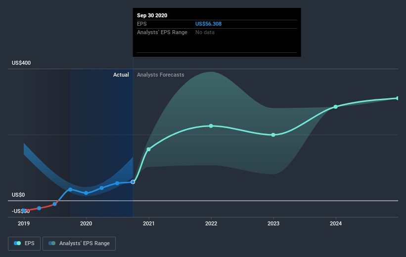The height and width of the screenshot is (257, 406).
Task: Click the Sep 30 2020 tooltip date
Action: [152, 15]
